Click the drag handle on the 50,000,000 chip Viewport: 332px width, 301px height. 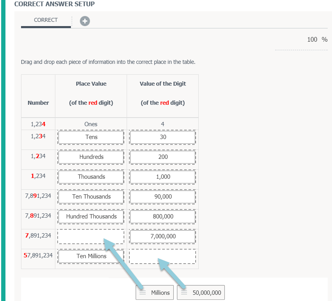tap(184, 293)
